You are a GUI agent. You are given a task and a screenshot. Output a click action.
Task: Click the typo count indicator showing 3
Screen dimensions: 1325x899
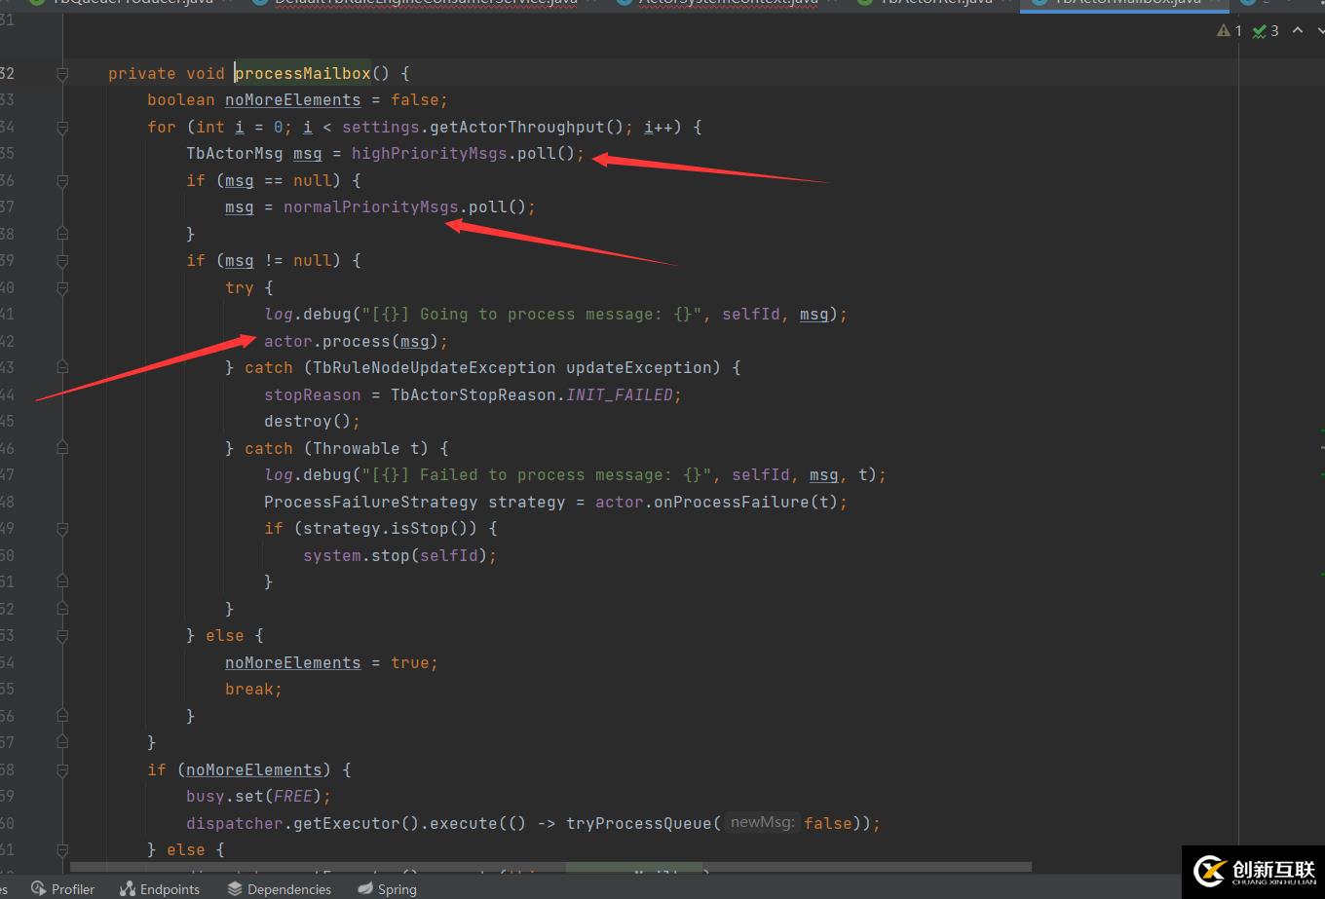1266,31
